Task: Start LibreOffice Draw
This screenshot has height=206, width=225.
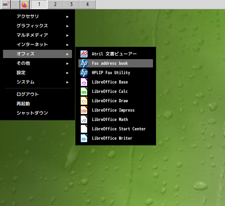Action: [115, 101]
